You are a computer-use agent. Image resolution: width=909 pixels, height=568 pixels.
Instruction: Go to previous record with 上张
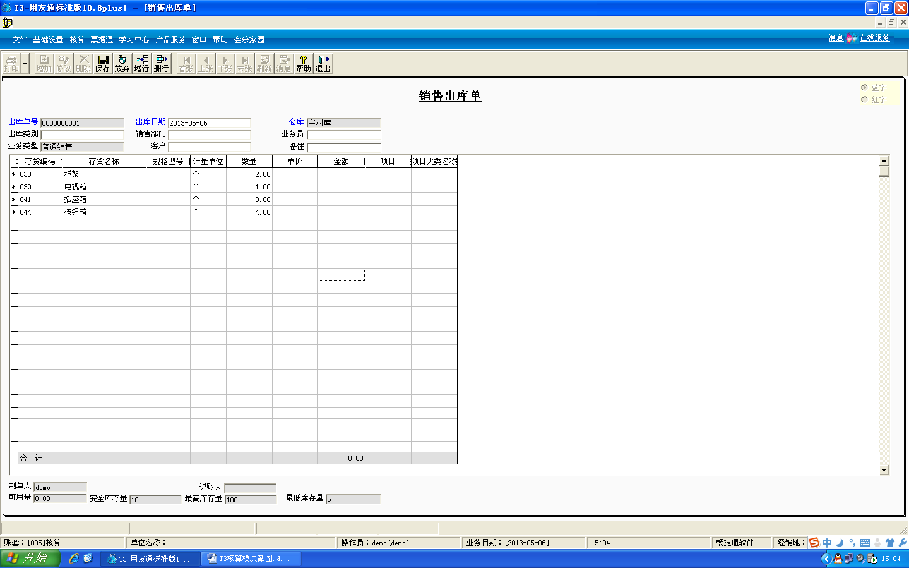(206, 63)
